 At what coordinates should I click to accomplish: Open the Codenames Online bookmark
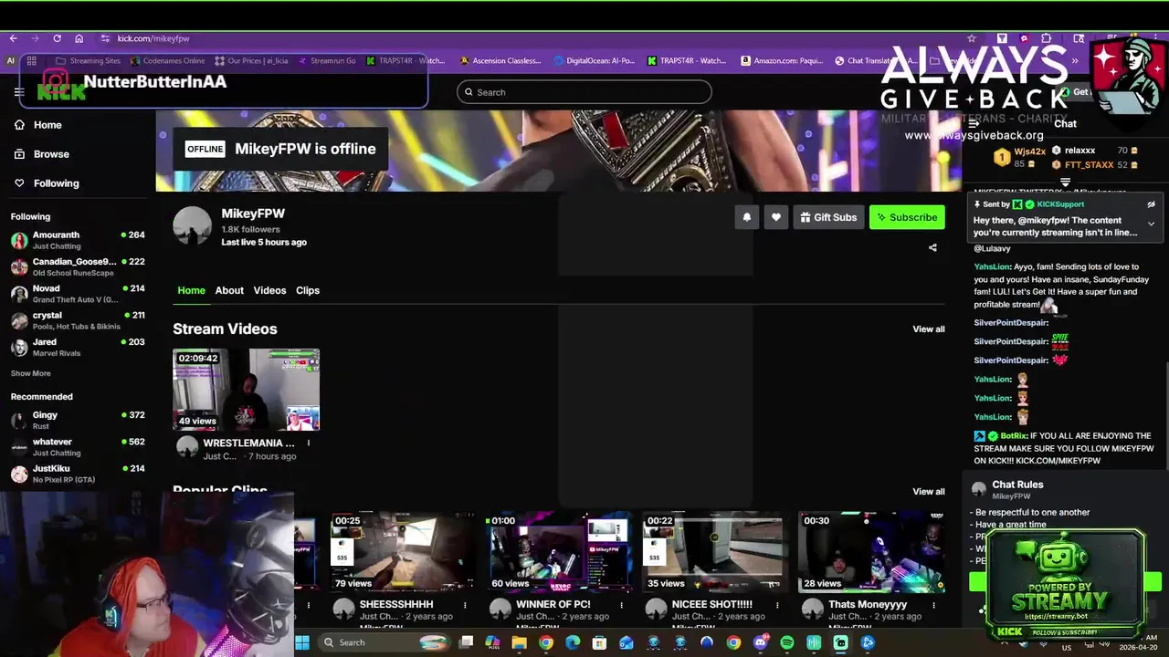click(x=167, y=61)
